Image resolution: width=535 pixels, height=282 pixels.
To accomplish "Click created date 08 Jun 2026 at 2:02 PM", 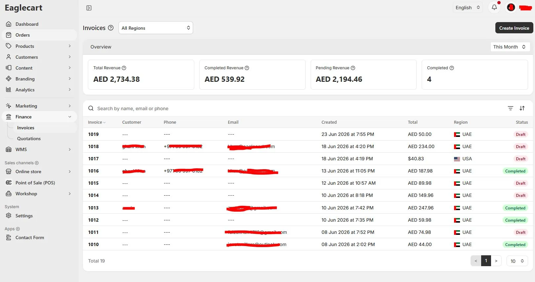I will tap(348, 244).
